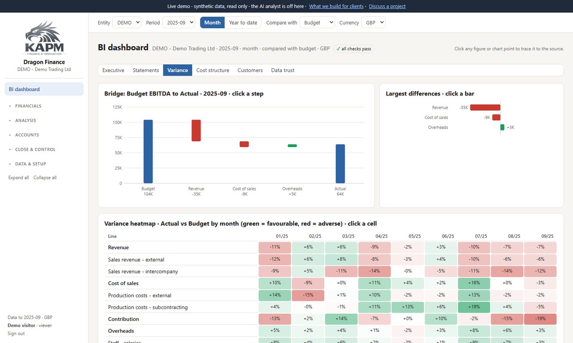Open the Cost structure tab
Viewport: 573px width, 343px height.
[x=213, y=70]
